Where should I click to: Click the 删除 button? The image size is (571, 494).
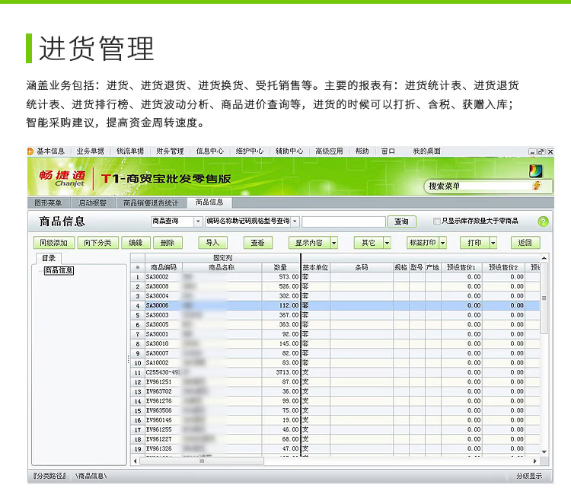tap(167, 243)
